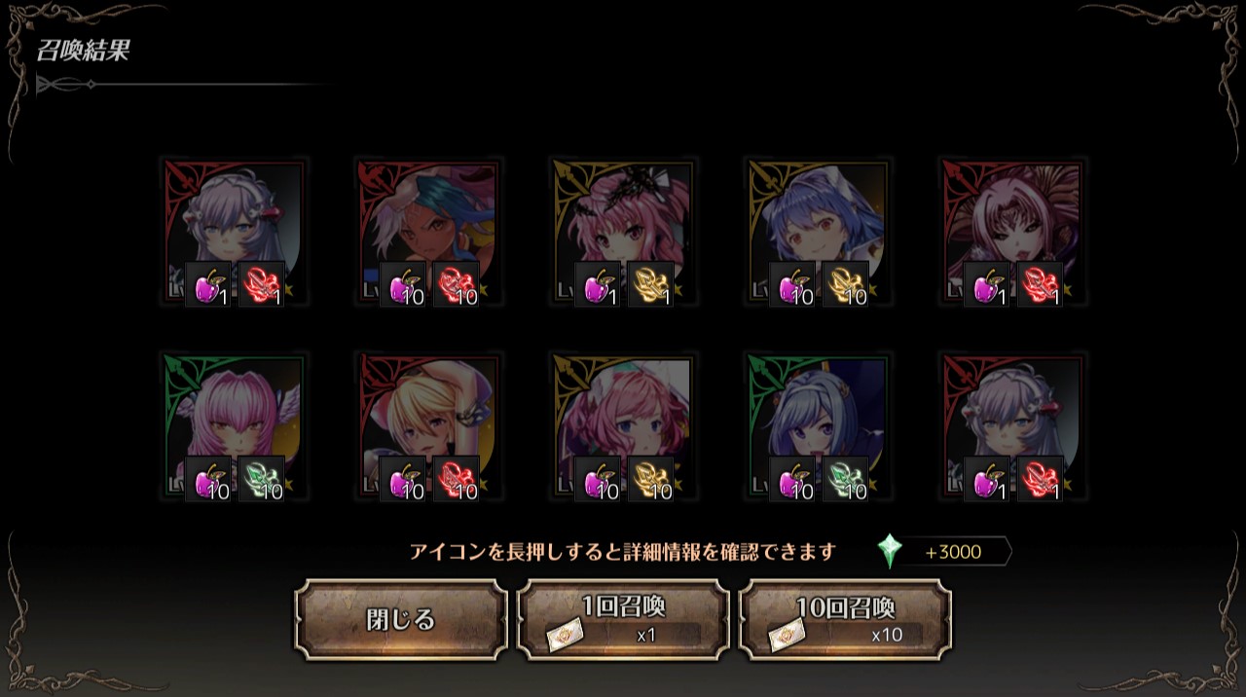Click the gold crystal icon on third top card
The height and width of the screenshot is (697, 1246).
(651, 284)
